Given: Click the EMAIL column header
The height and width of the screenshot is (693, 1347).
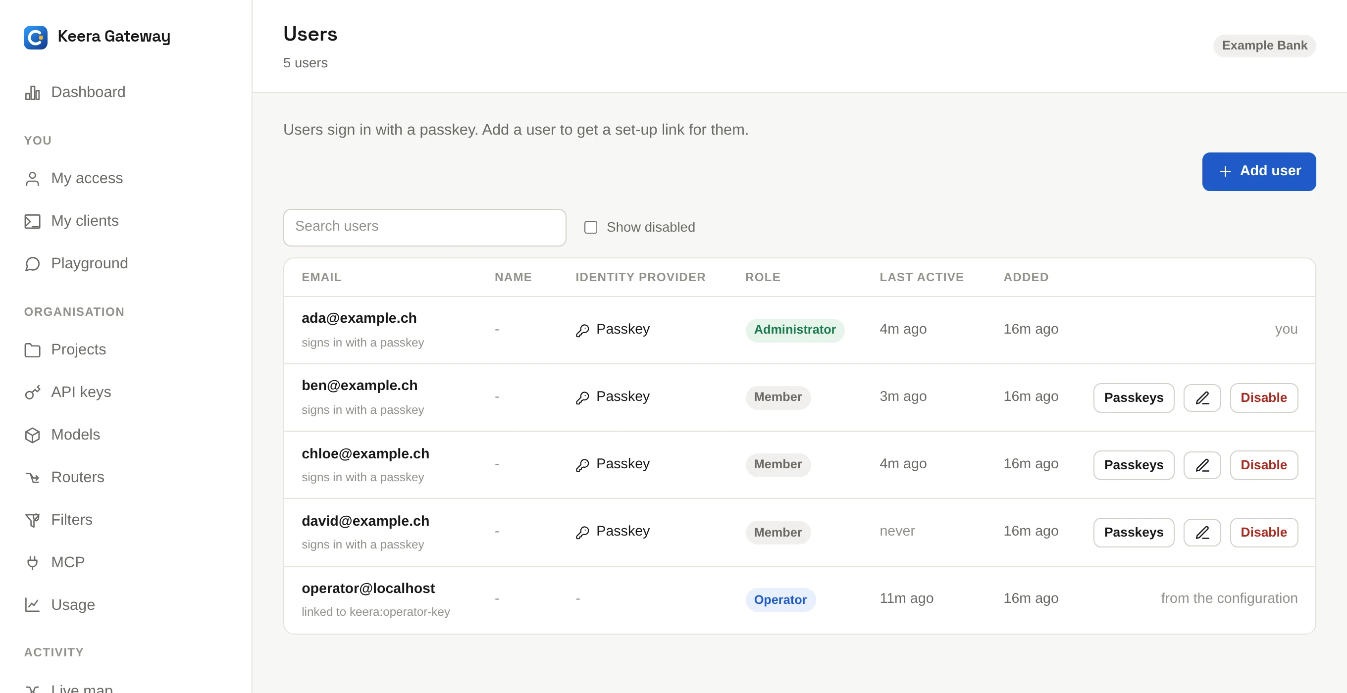Looking at the screenshot, I should [321, 278].
